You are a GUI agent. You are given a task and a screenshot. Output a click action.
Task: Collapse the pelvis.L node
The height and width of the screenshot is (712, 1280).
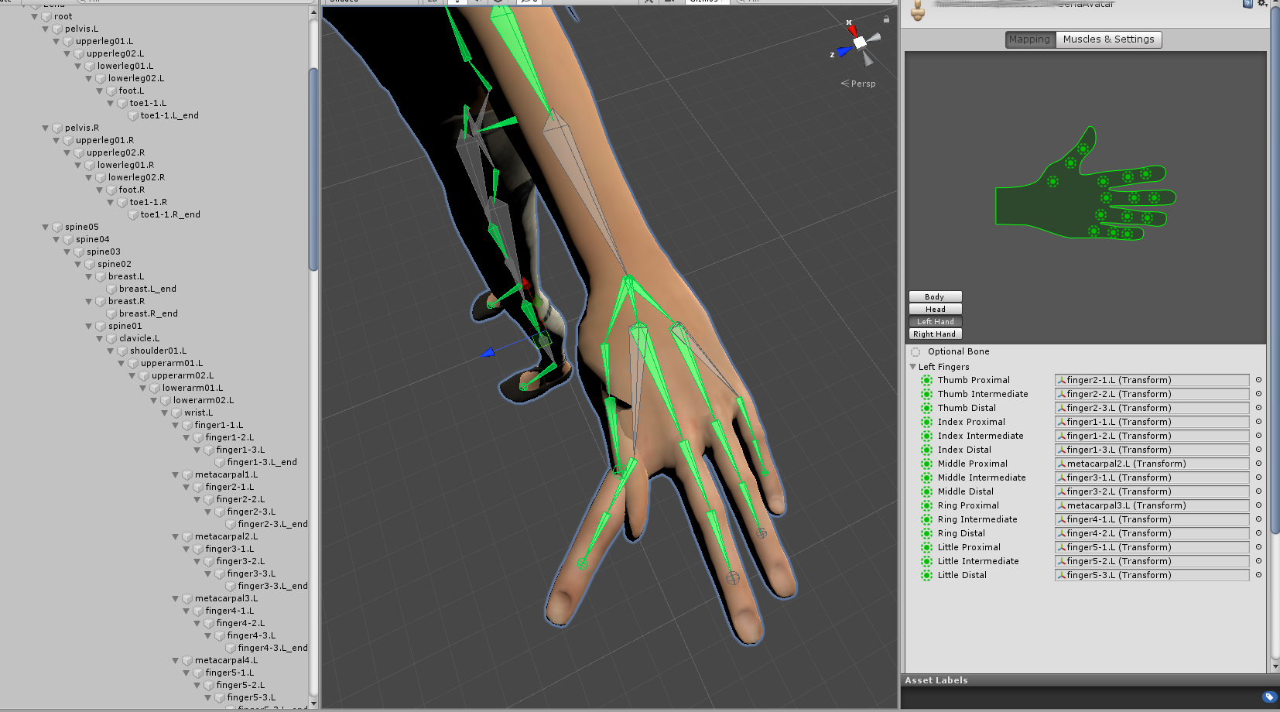coord(46,29)
